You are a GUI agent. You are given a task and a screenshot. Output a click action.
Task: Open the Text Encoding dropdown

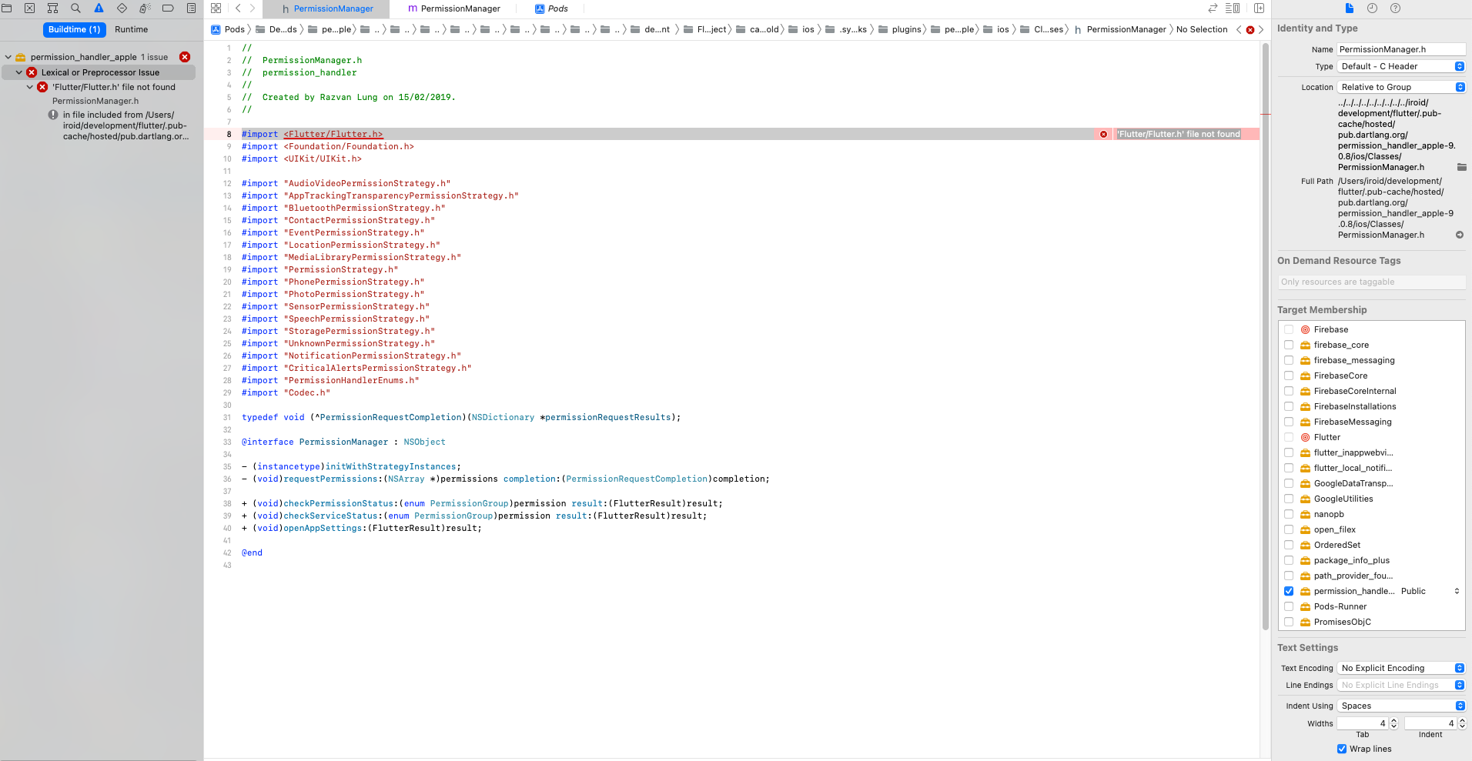[1401, 668]
